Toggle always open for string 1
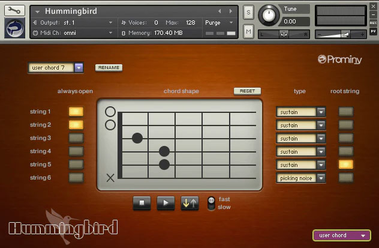379x248 pixels. pos(76,112)
